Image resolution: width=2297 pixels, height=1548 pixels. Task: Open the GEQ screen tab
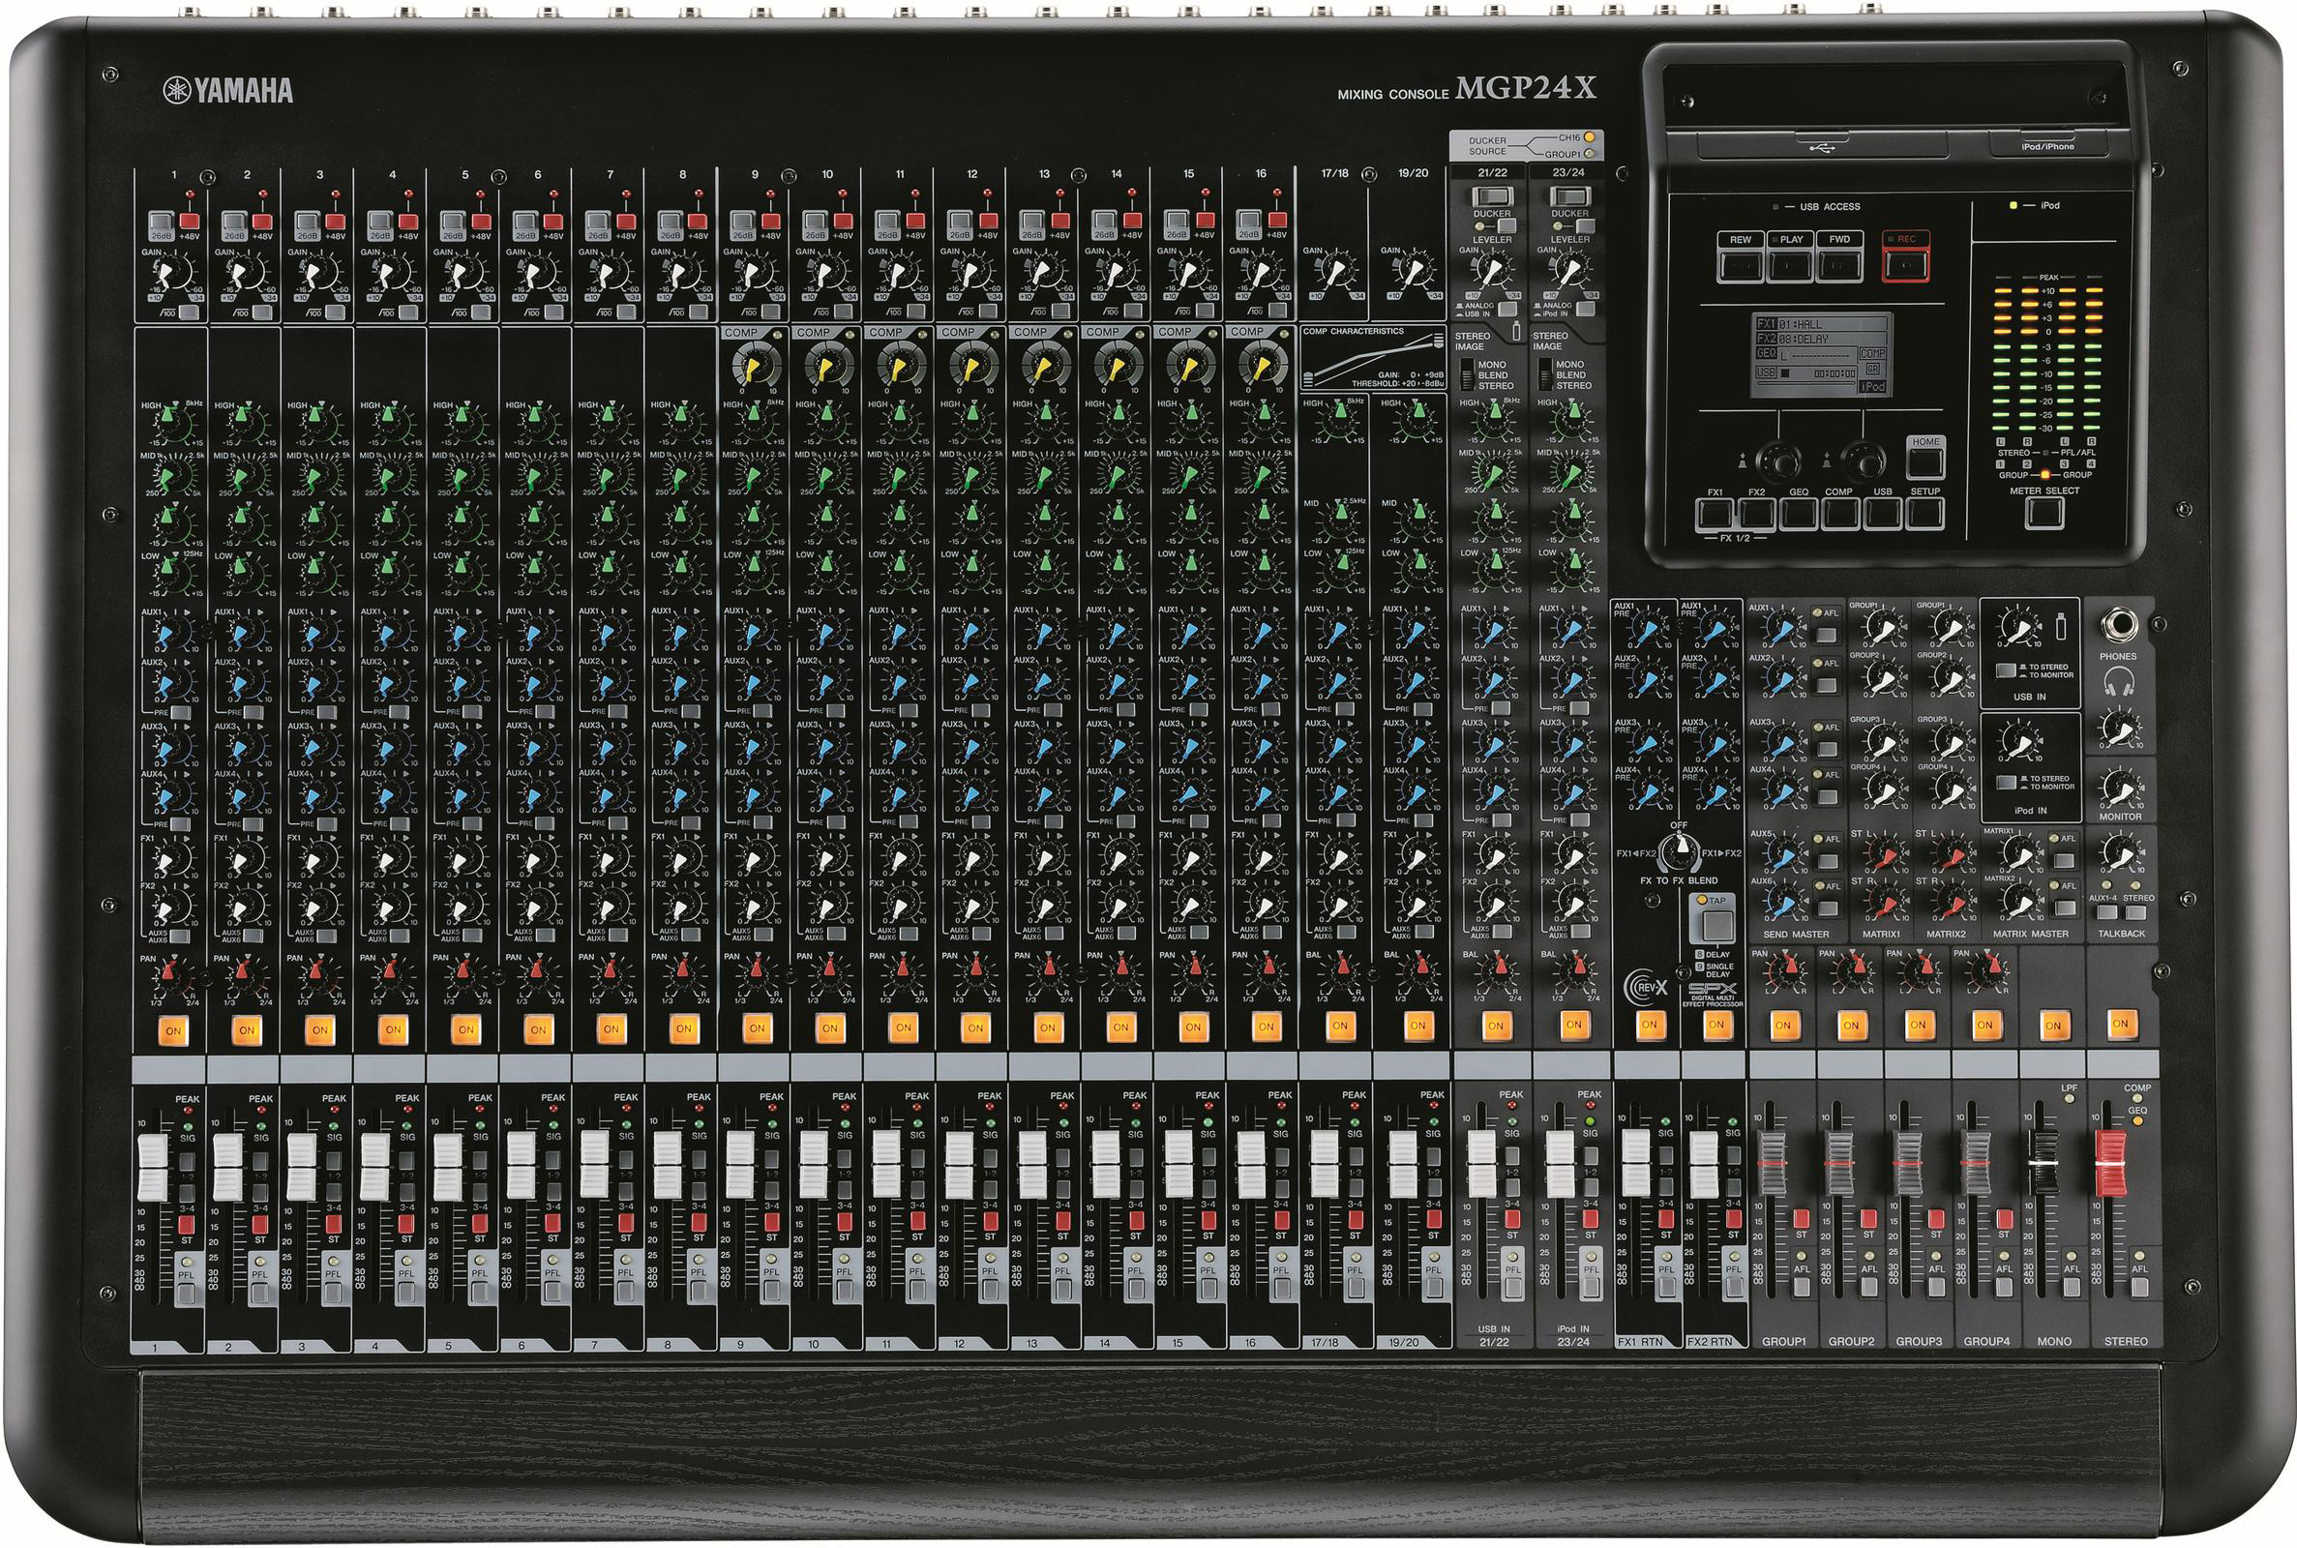pyautogui.click(x=1801, y=515)
